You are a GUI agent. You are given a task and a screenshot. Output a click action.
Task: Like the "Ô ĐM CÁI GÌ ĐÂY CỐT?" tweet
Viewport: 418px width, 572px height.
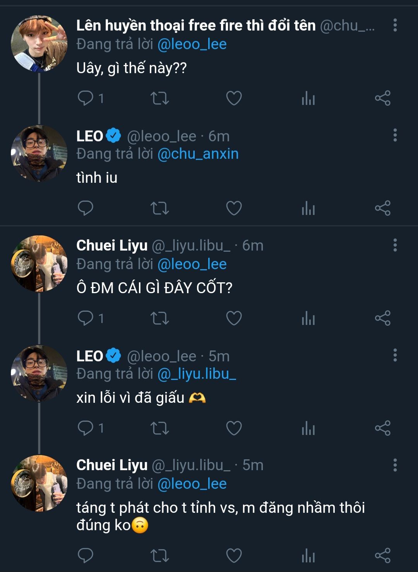point(234,318)
